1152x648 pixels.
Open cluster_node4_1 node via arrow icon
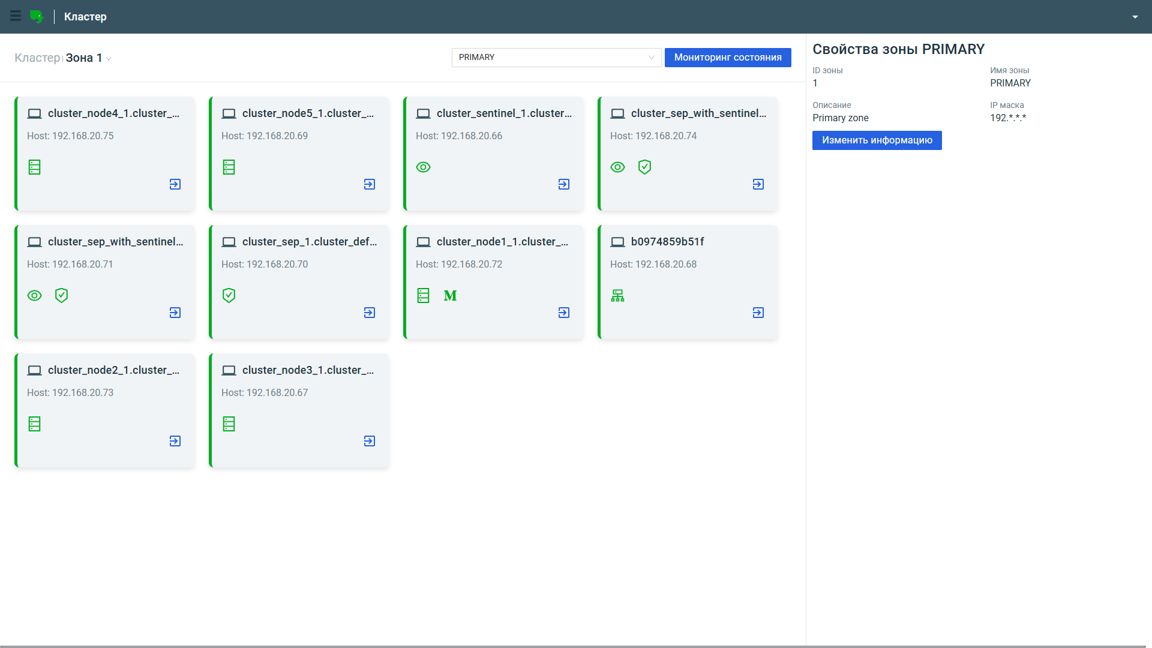175,184
